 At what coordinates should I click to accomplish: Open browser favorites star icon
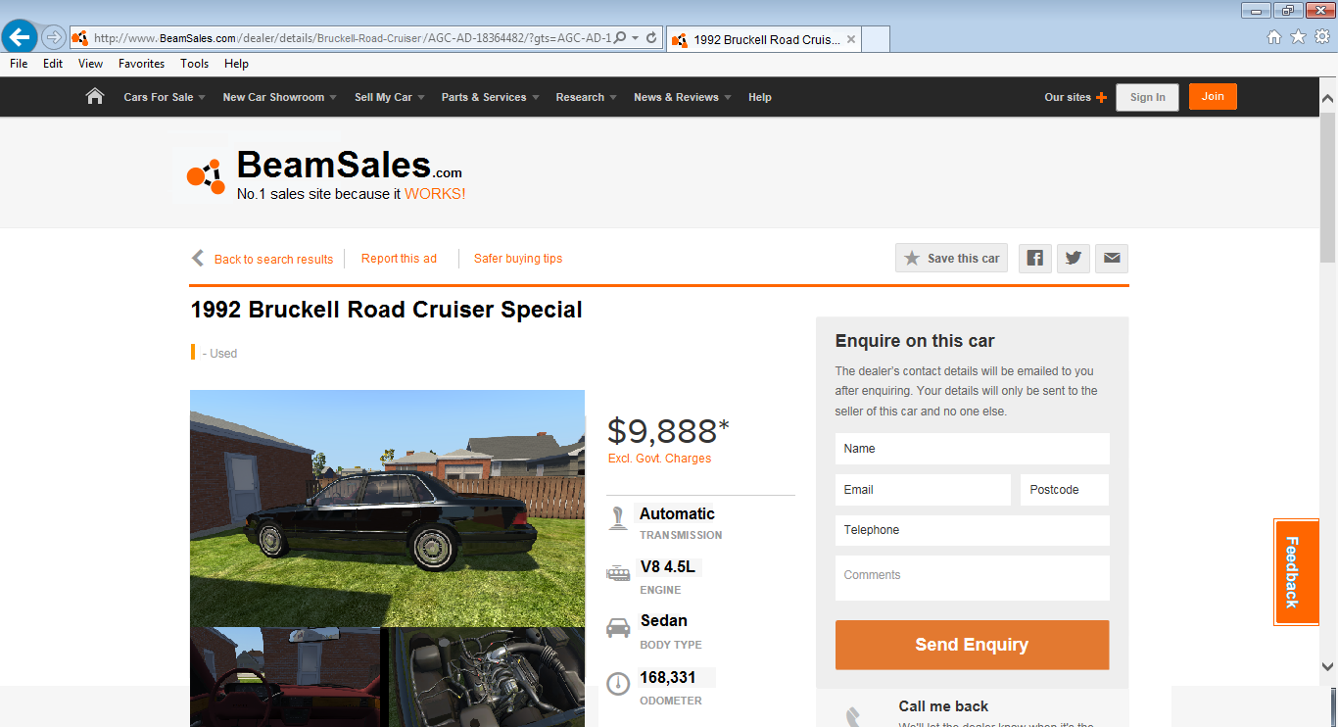pyautogui.click(x=1298, y=36)
